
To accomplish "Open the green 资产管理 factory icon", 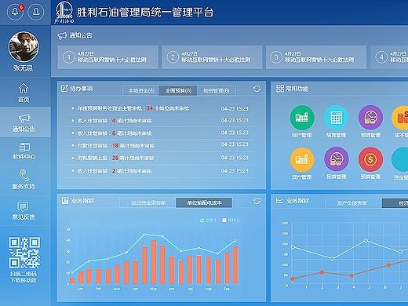I will tap(302, 118).
